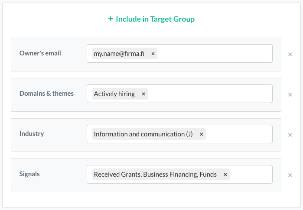Screen dimensions: 303x210
Task: Click the Signals label
Action: point(29,174)
